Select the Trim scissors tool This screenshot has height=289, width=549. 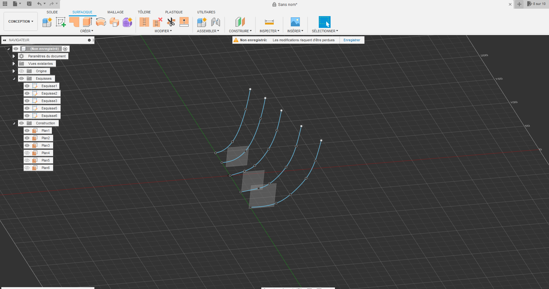(x=171, y=22)
